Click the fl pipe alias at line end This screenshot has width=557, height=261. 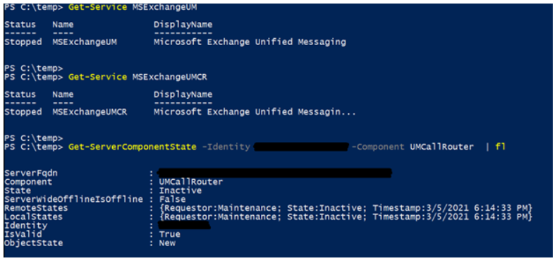(501, 147)
